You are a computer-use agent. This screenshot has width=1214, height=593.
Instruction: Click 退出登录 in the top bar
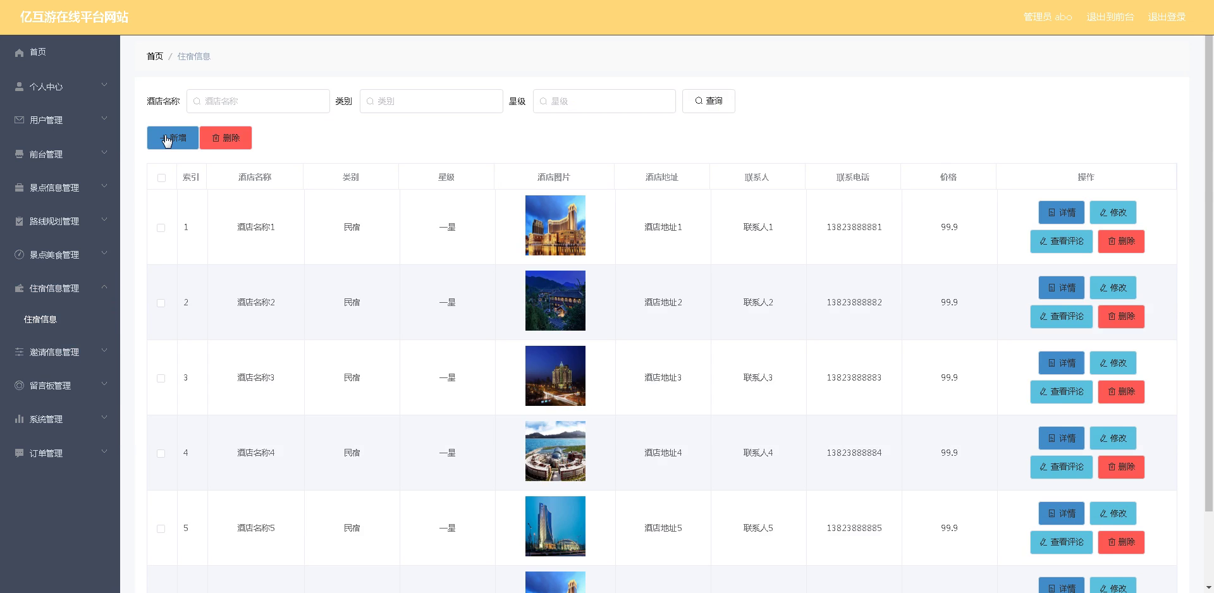pos(1167,17)
